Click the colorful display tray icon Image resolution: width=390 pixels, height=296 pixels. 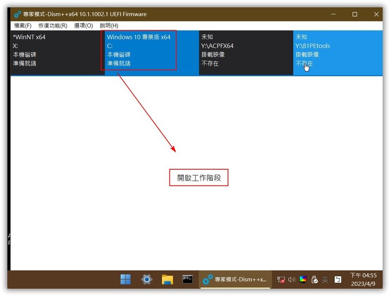(303, 279)
